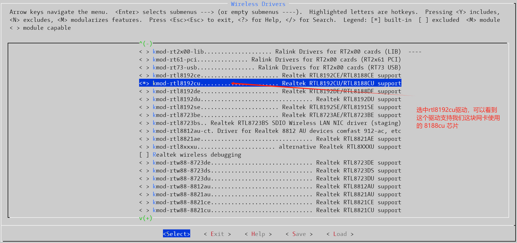Select kmod-rtw88-8812au entry

[x=270, y=186]
